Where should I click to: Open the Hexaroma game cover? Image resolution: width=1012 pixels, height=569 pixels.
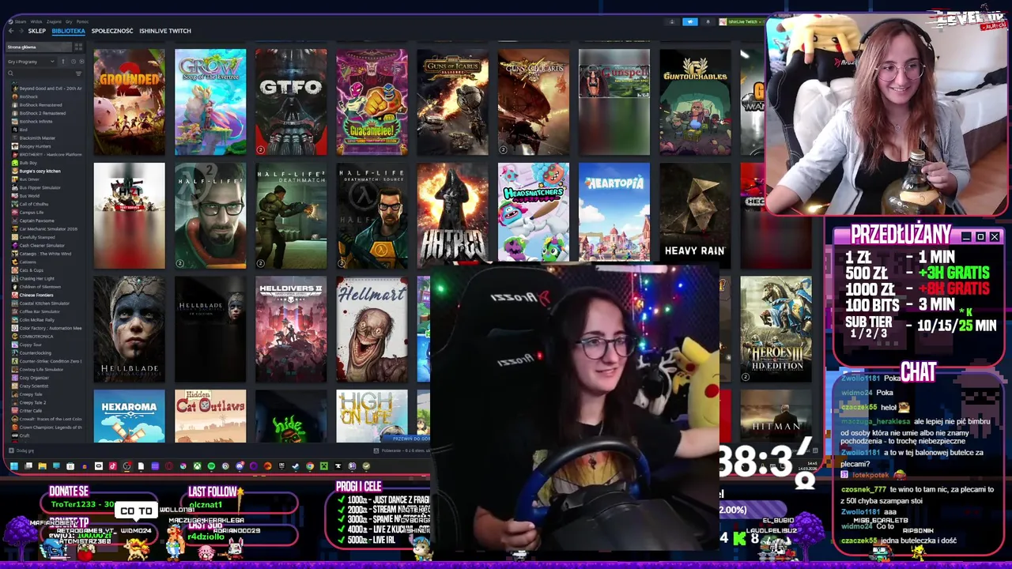[130, 416]
